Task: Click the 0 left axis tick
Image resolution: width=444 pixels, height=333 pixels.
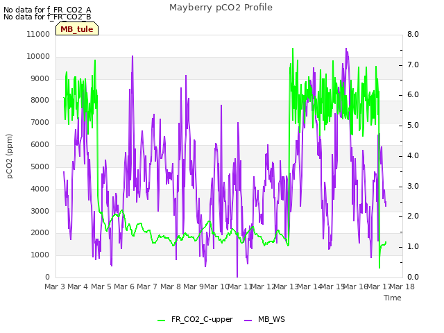Action: tap(47, 277)
